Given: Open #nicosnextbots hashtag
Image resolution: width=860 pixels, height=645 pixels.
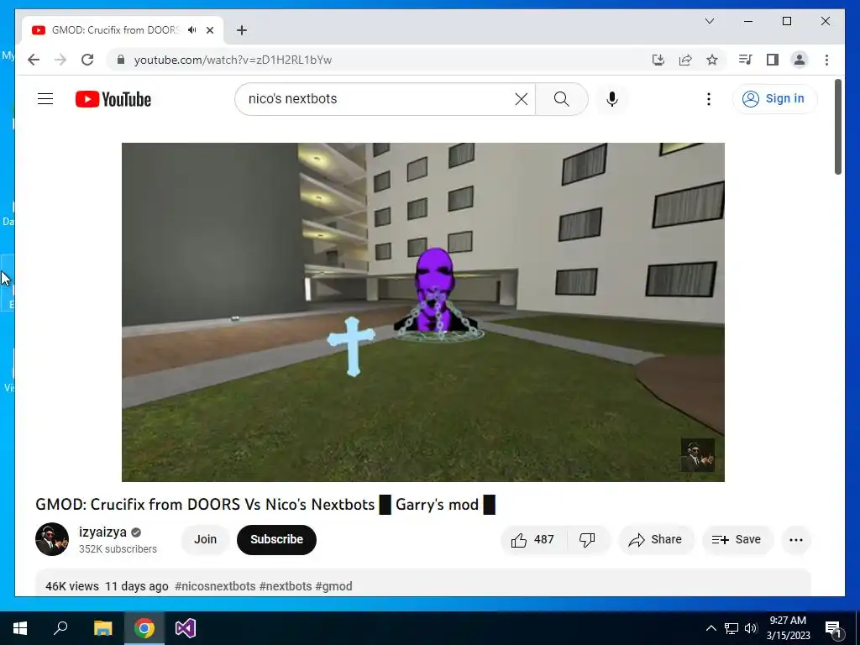Looking at the screenshot, I should pos(215,586).
